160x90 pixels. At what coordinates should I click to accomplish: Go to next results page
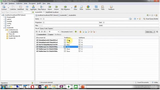[x=42, y=32]
